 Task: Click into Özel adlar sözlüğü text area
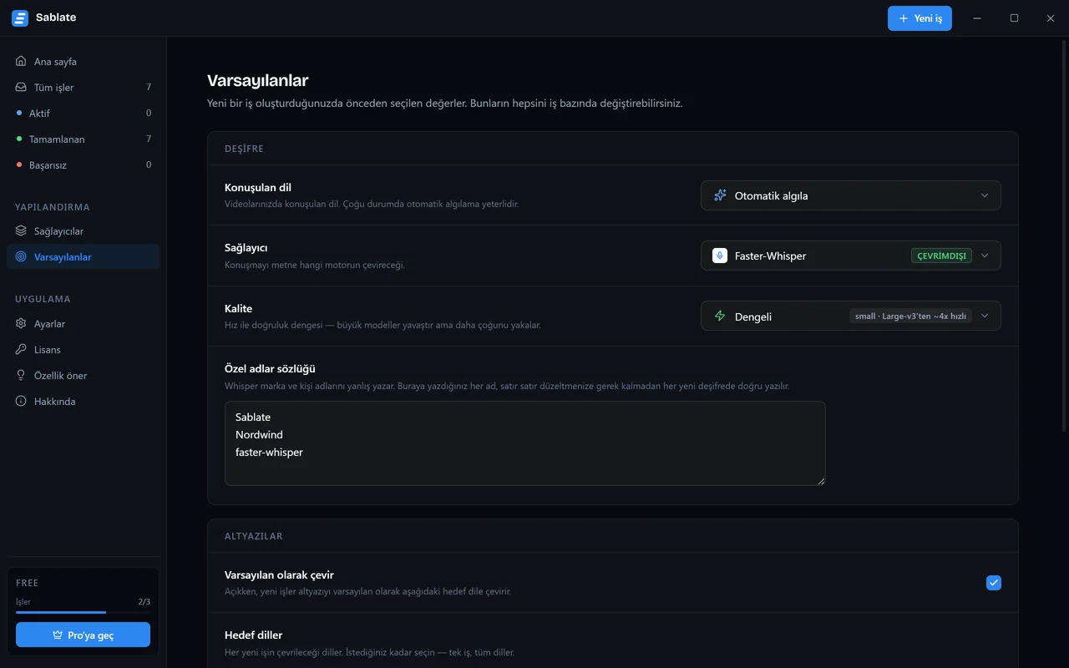click(524, 443)
